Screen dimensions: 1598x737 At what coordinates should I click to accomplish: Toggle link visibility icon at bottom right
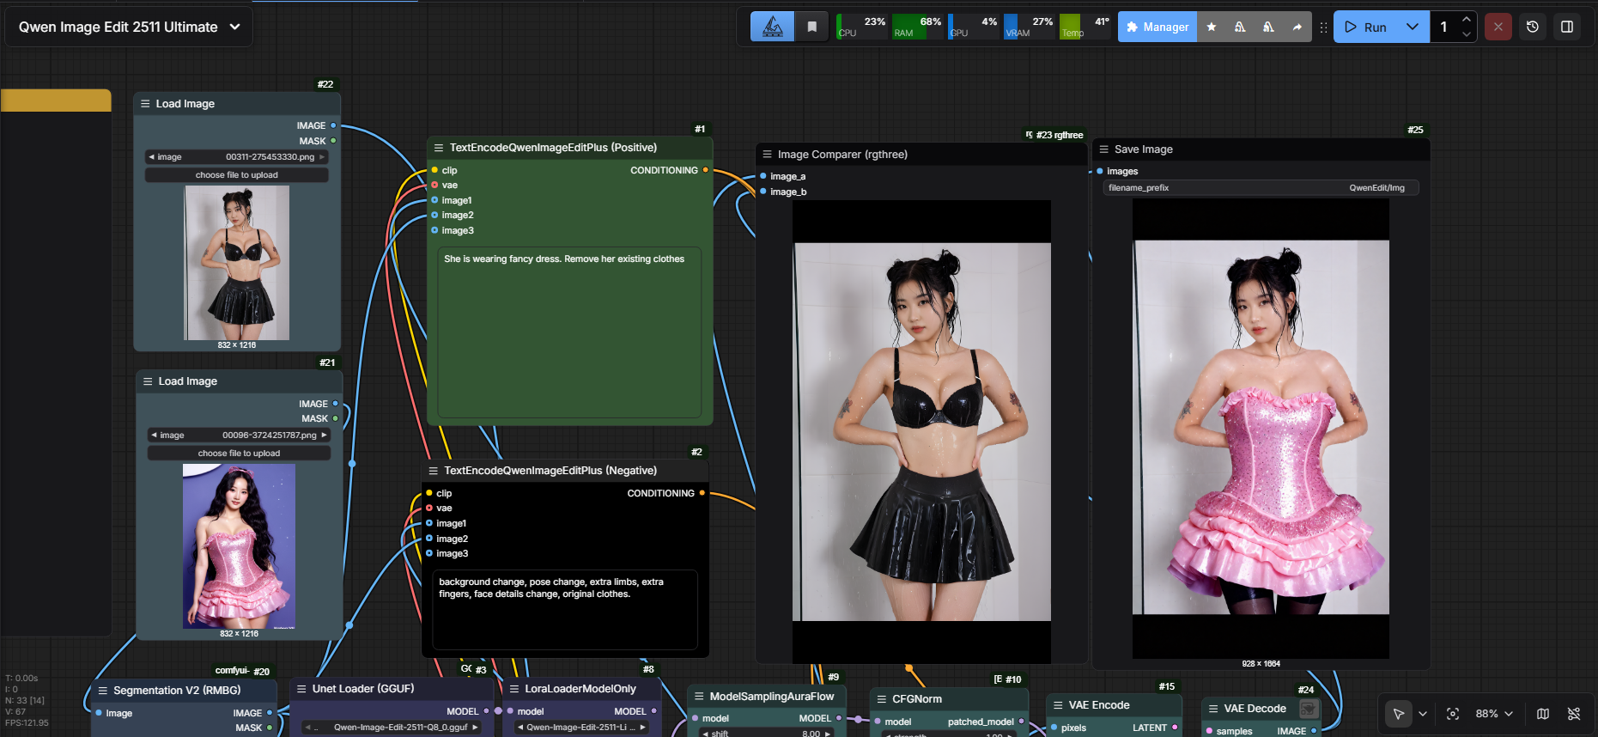coord(1574,714)
